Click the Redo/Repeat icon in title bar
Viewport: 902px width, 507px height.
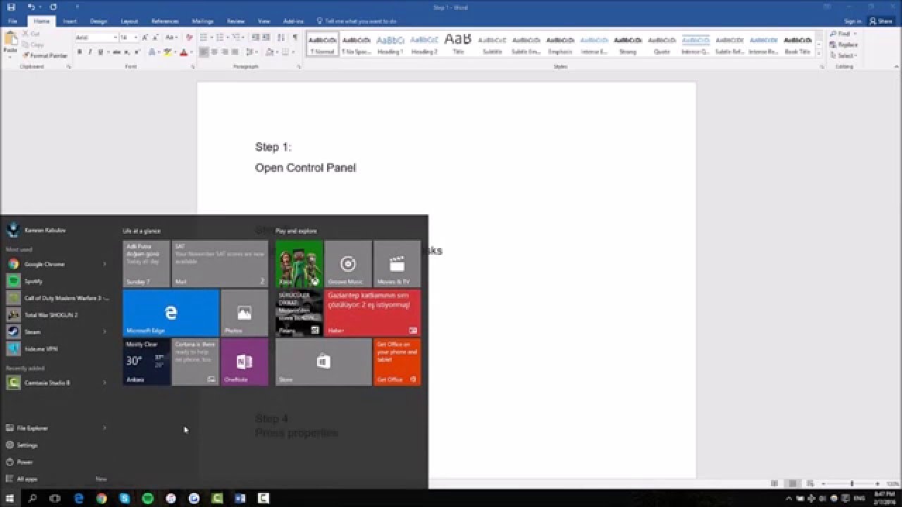tap(53, 6)
